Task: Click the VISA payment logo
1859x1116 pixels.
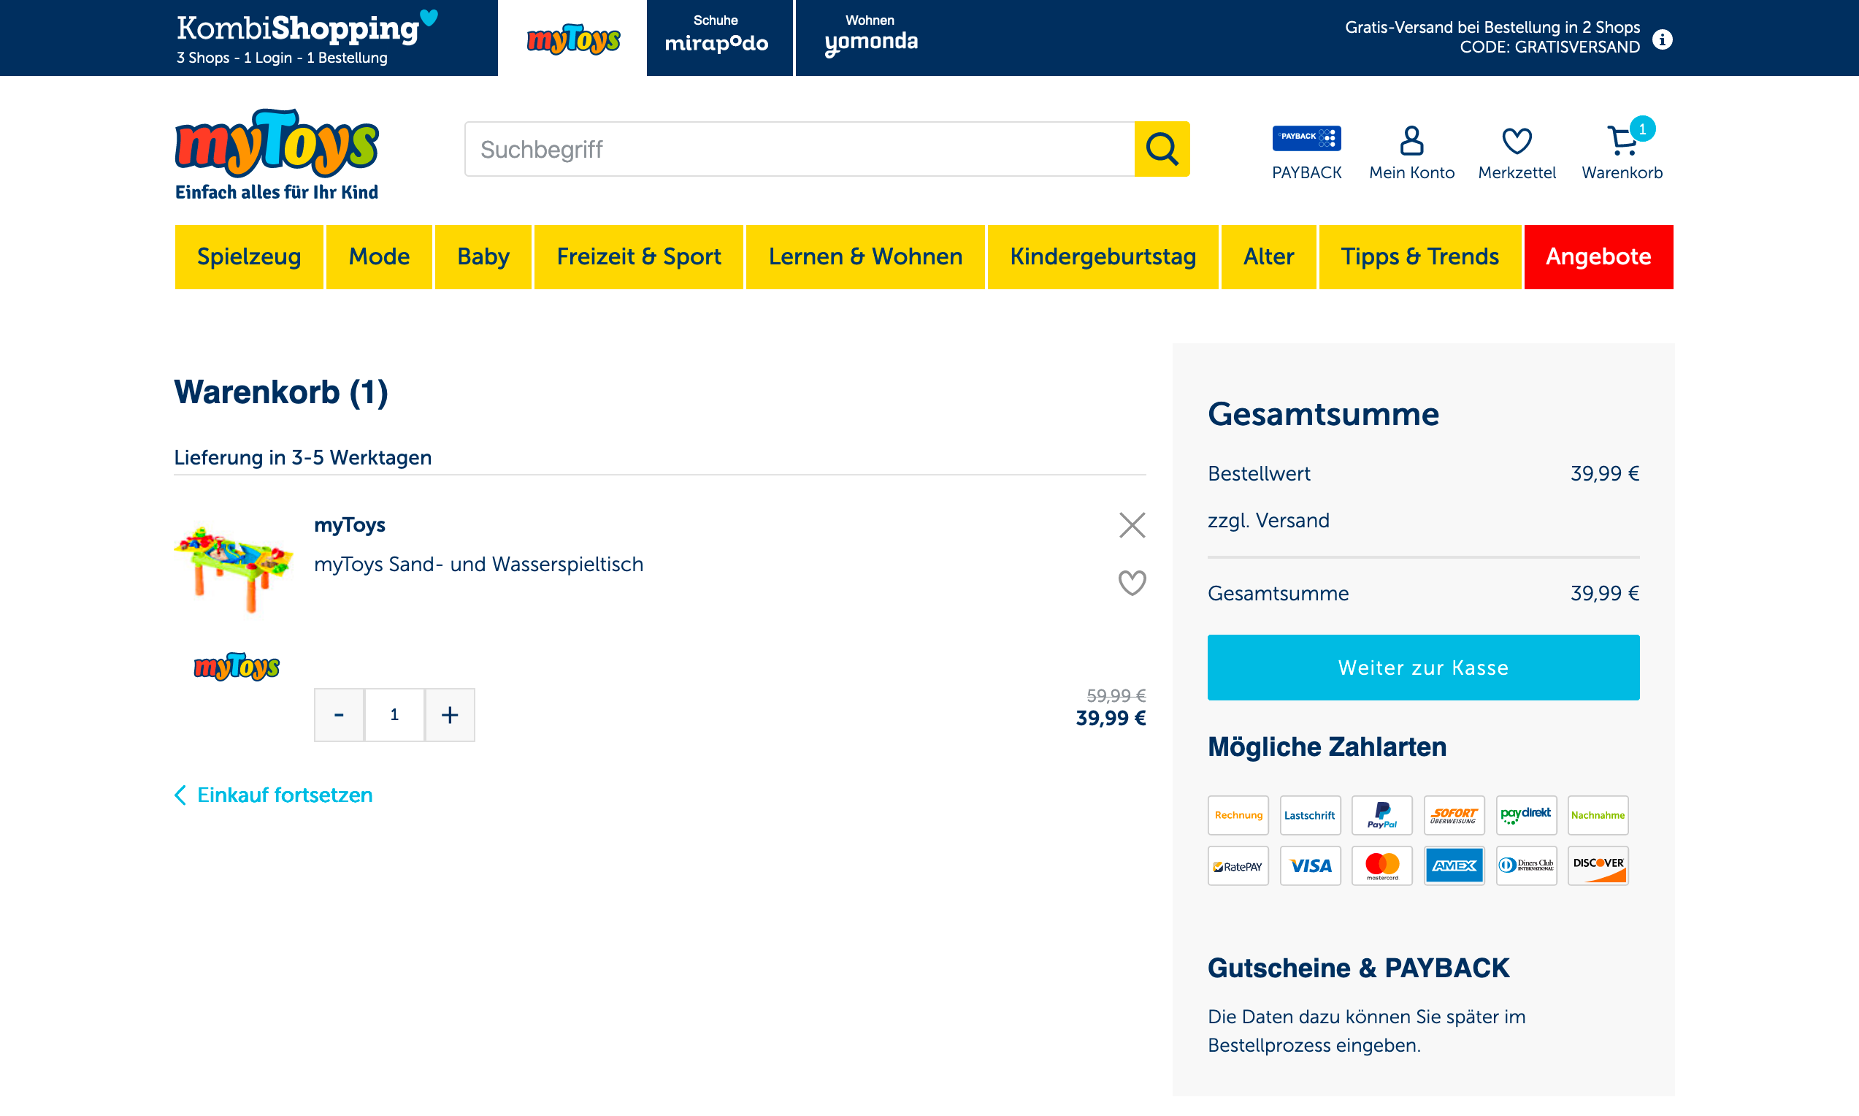Action: point(1309,865)
